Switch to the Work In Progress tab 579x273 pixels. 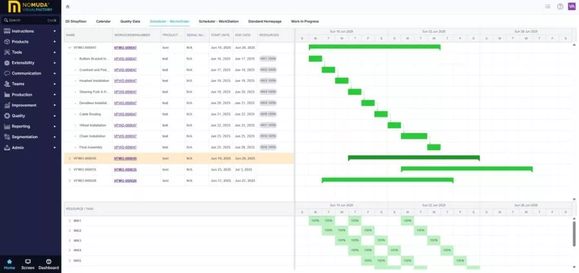[305, 21]
